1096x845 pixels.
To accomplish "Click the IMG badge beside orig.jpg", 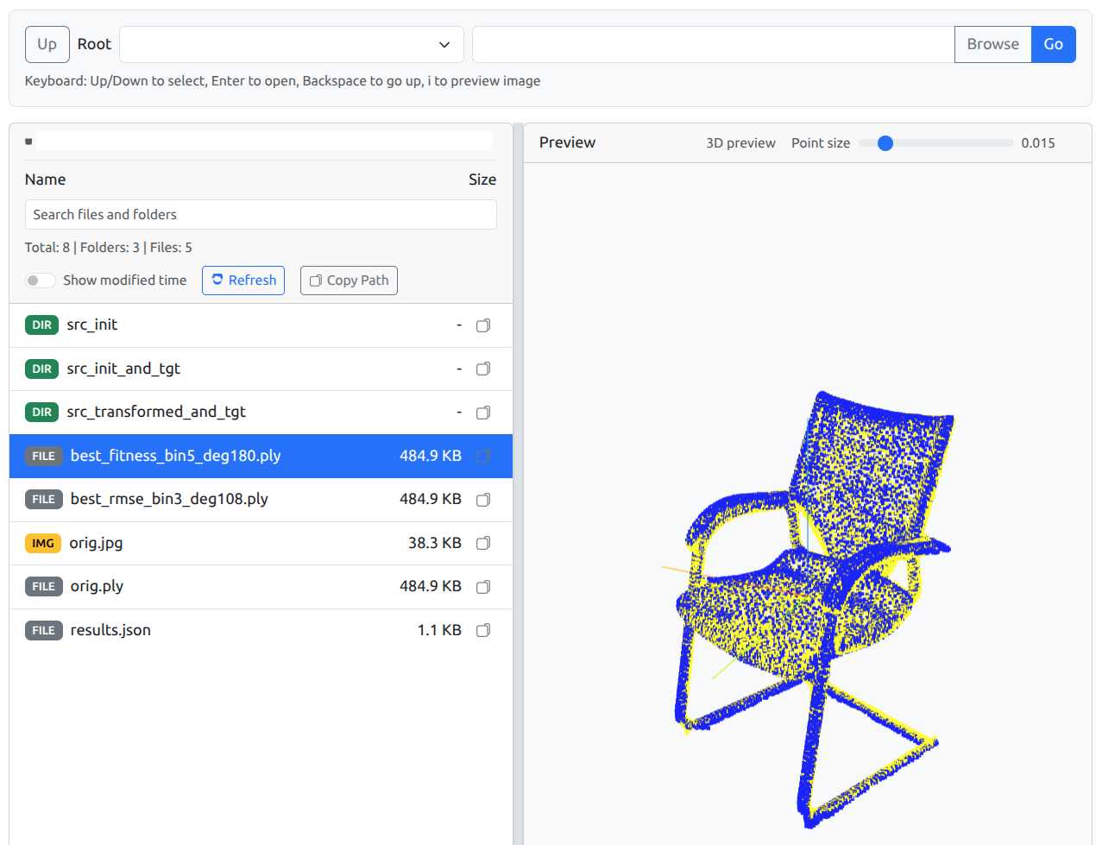I will tap(42, 543).
